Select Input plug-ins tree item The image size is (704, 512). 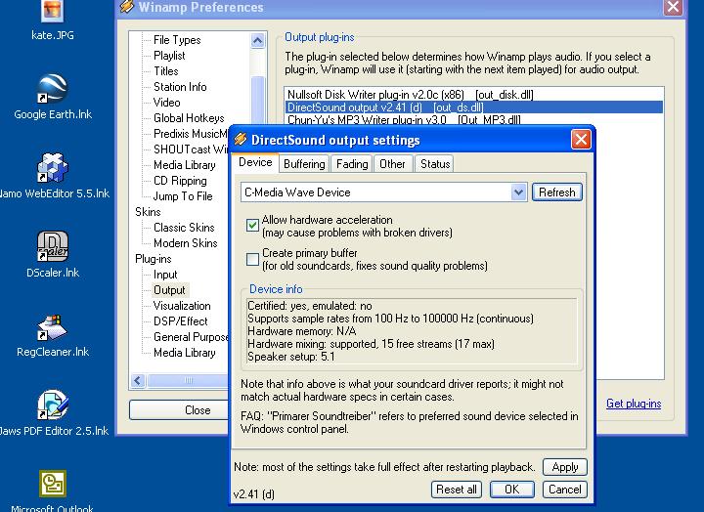[165, 275]
